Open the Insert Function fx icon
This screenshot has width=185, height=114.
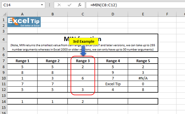pos(80,5)
